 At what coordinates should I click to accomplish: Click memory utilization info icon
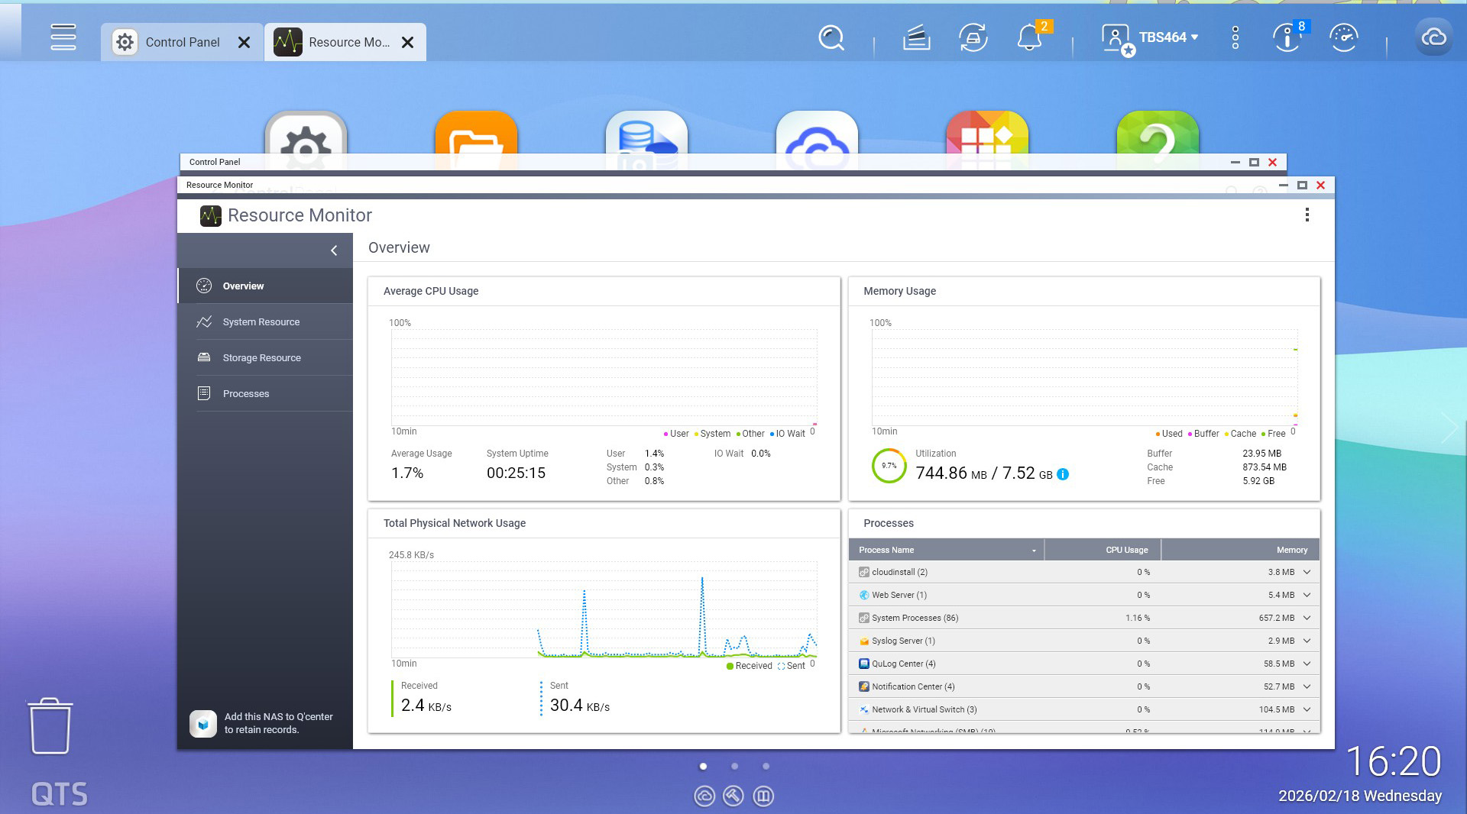point(1063,474)
